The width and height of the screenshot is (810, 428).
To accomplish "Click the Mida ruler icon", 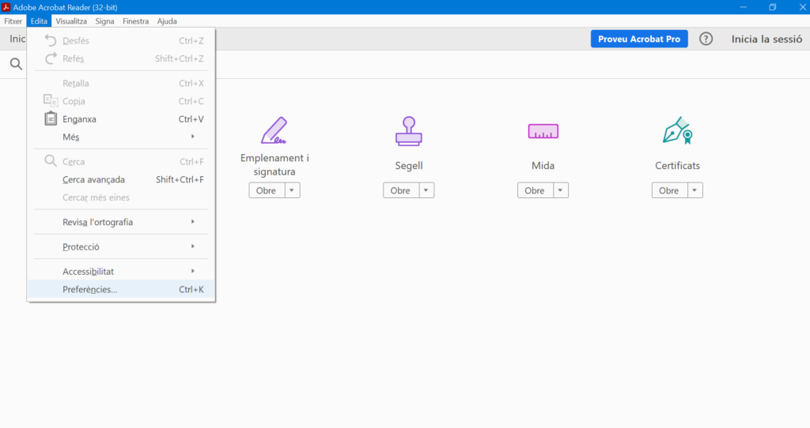I will [543, 131].
